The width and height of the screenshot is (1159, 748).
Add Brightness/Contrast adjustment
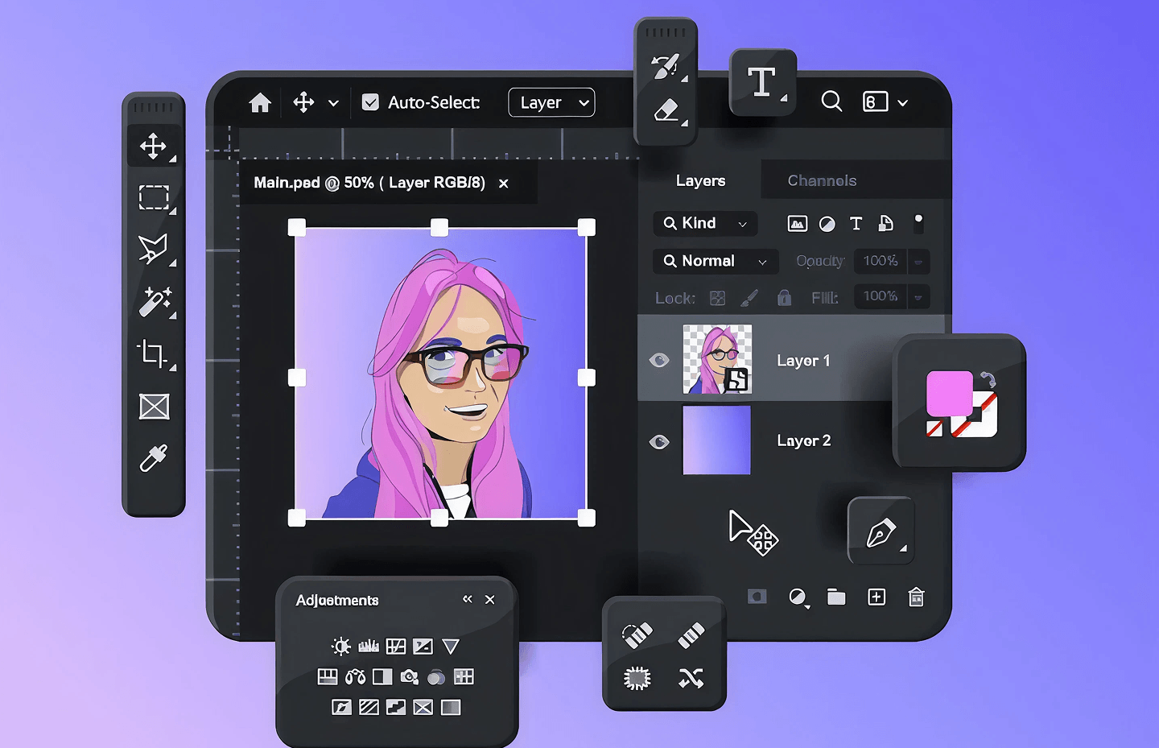coord(341,646)
